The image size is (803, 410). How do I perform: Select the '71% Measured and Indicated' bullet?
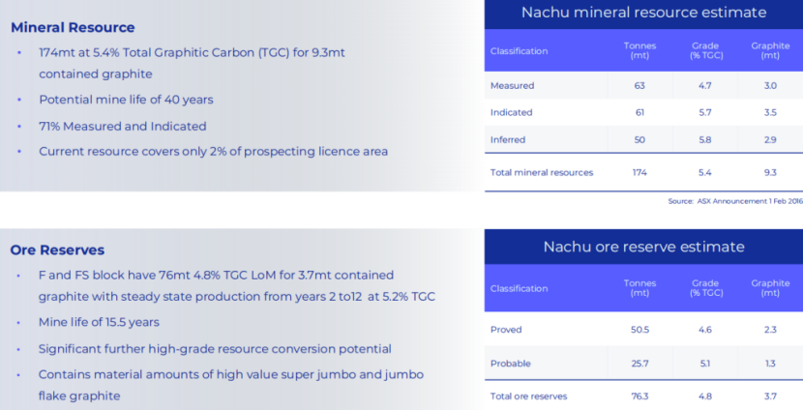[122, 126]
